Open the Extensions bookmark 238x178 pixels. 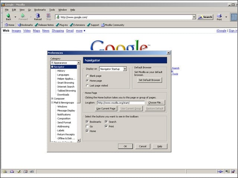(x=77, y=25)
